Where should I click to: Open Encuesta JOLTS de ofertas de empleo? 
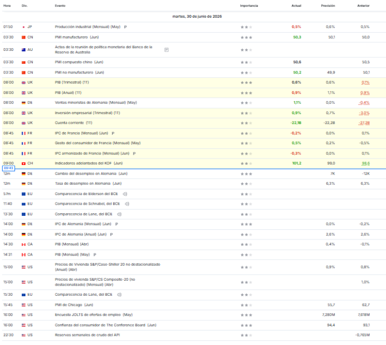[93, 315]
